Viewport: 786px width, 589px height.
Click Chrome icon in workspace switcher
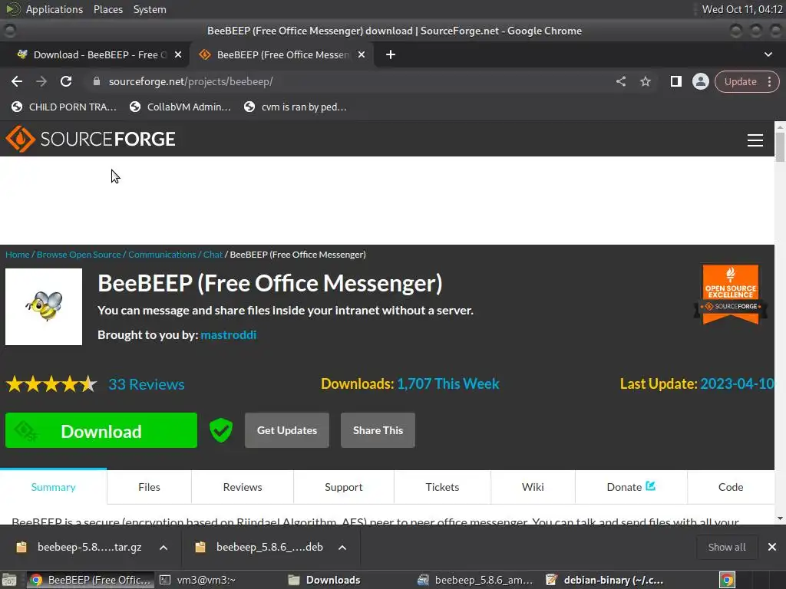[727, 580]
